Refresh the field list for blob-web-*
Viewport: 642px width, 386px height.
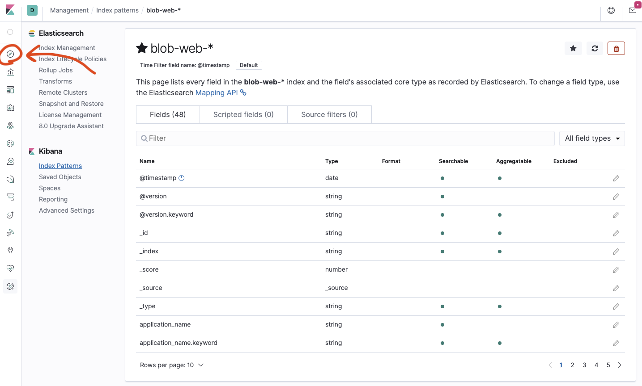(595, 48)
